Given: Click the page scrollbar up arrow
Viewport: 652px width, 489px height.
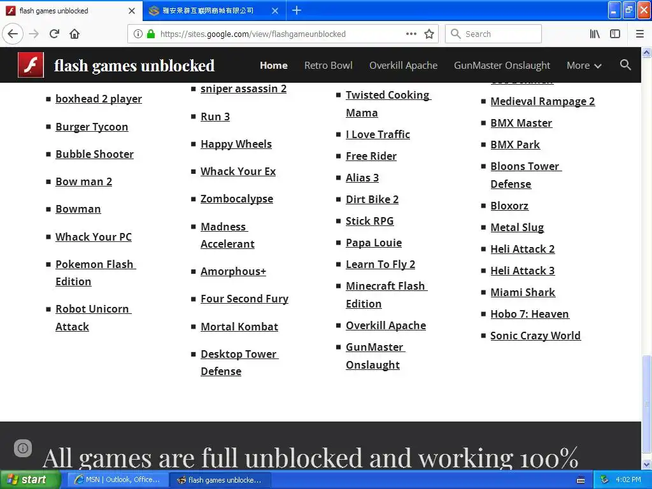Looking at the screenshot, I should (647, 52).
